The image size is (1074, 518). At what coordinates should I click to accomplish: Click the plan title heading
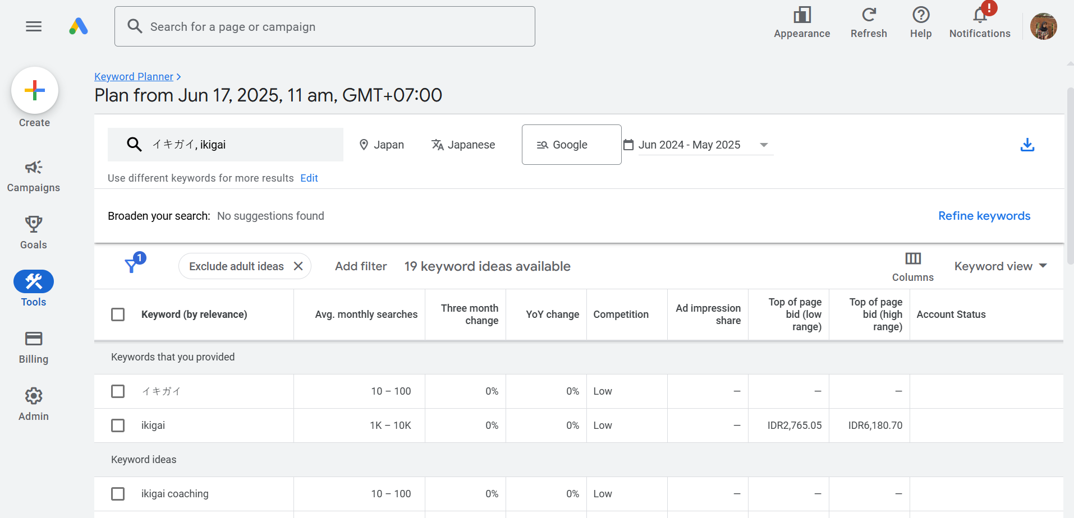click(268, 95)
